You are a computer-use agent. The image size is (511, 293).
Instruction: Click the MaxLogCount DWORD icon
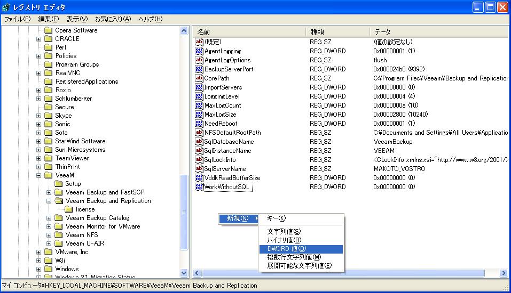coord(199,105)
